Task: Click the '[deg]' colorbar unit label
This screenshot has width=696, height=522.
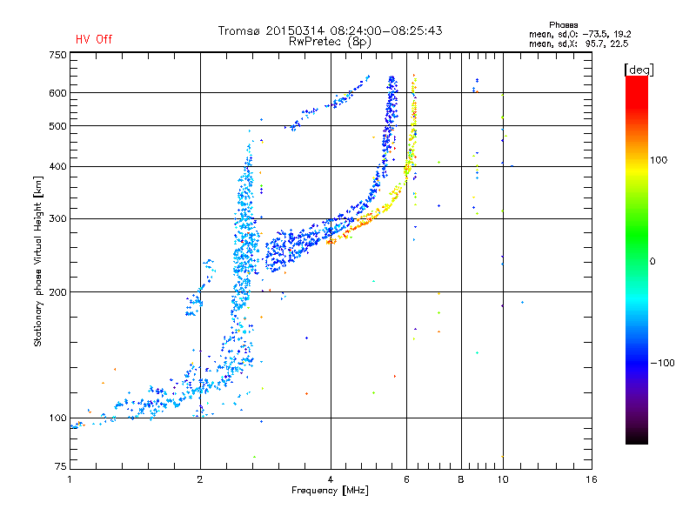Action: pos(639,70)
